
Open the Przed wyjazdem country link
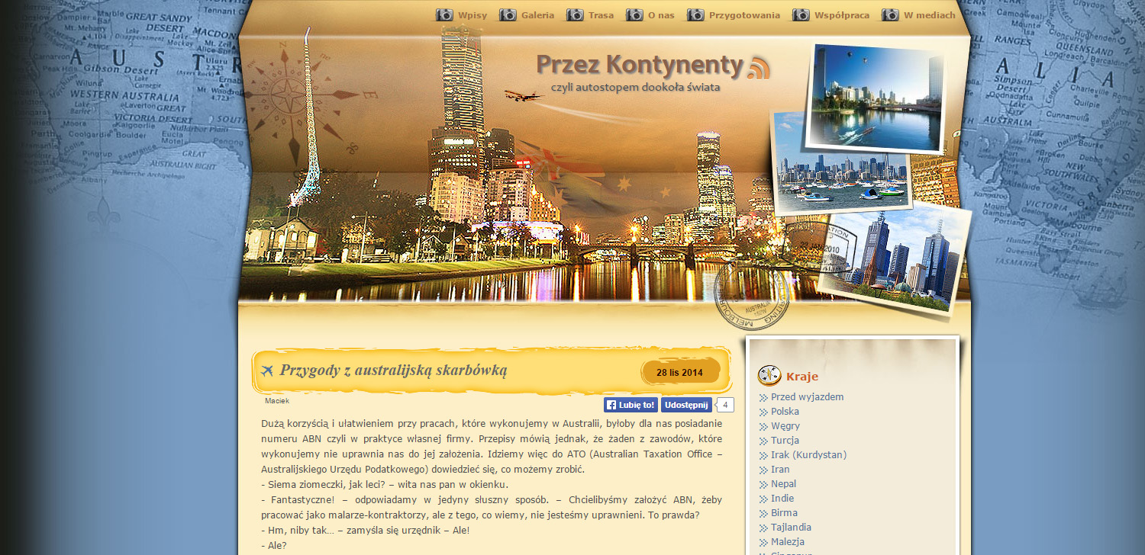coord(807,397)
